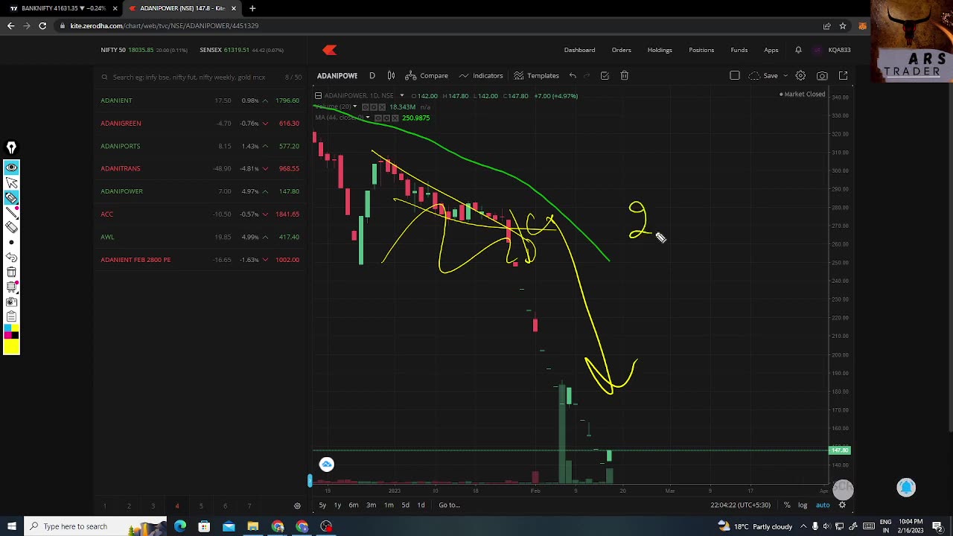Open the dropdown arrow next to Save

tap(785, 75)
